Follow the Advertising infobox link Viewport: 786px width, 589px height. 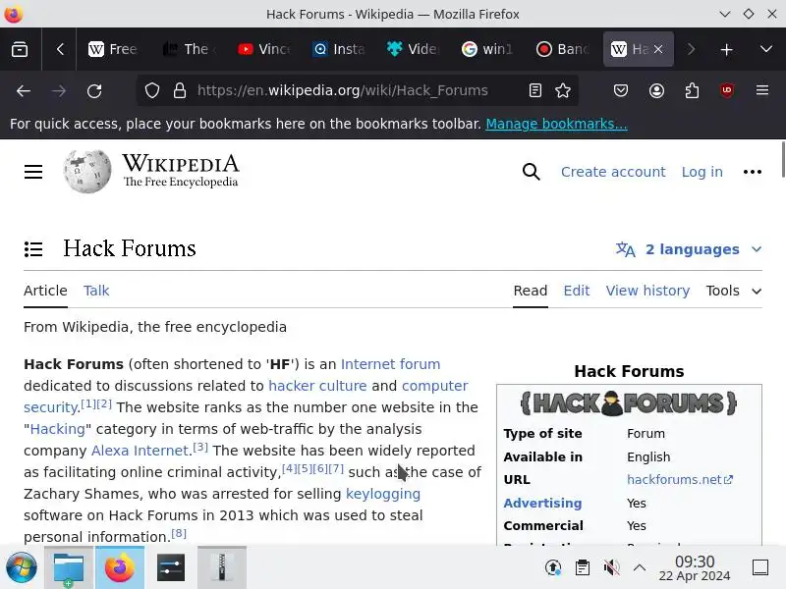(x=542, y=503)
